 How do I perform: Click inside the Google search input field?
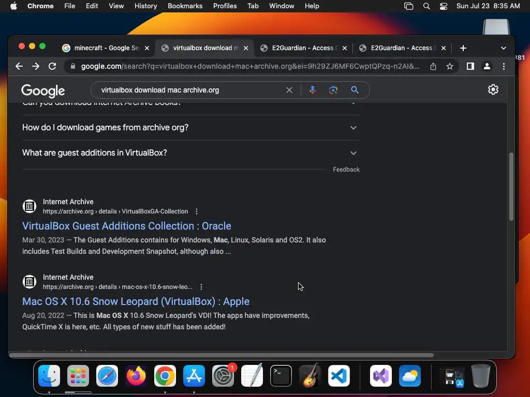point(191,90)
